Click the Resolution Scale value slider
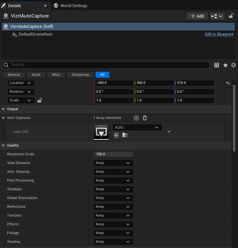 [113, 154]
